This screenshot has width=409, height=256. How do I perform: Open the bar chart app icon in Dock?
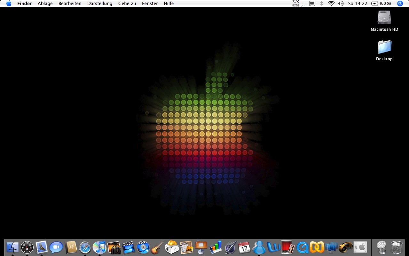coord(216,247)
